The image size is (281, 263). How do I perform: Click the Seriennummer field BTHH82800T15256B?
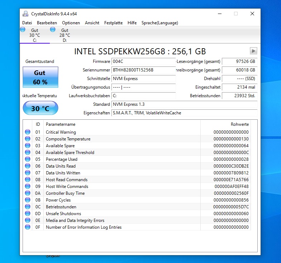click(143, 70)
